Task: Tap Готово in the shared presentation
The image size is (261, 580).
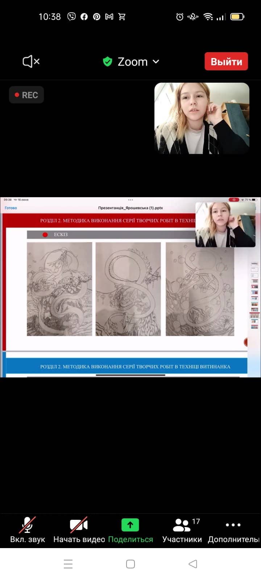Action: pos(11,208)
